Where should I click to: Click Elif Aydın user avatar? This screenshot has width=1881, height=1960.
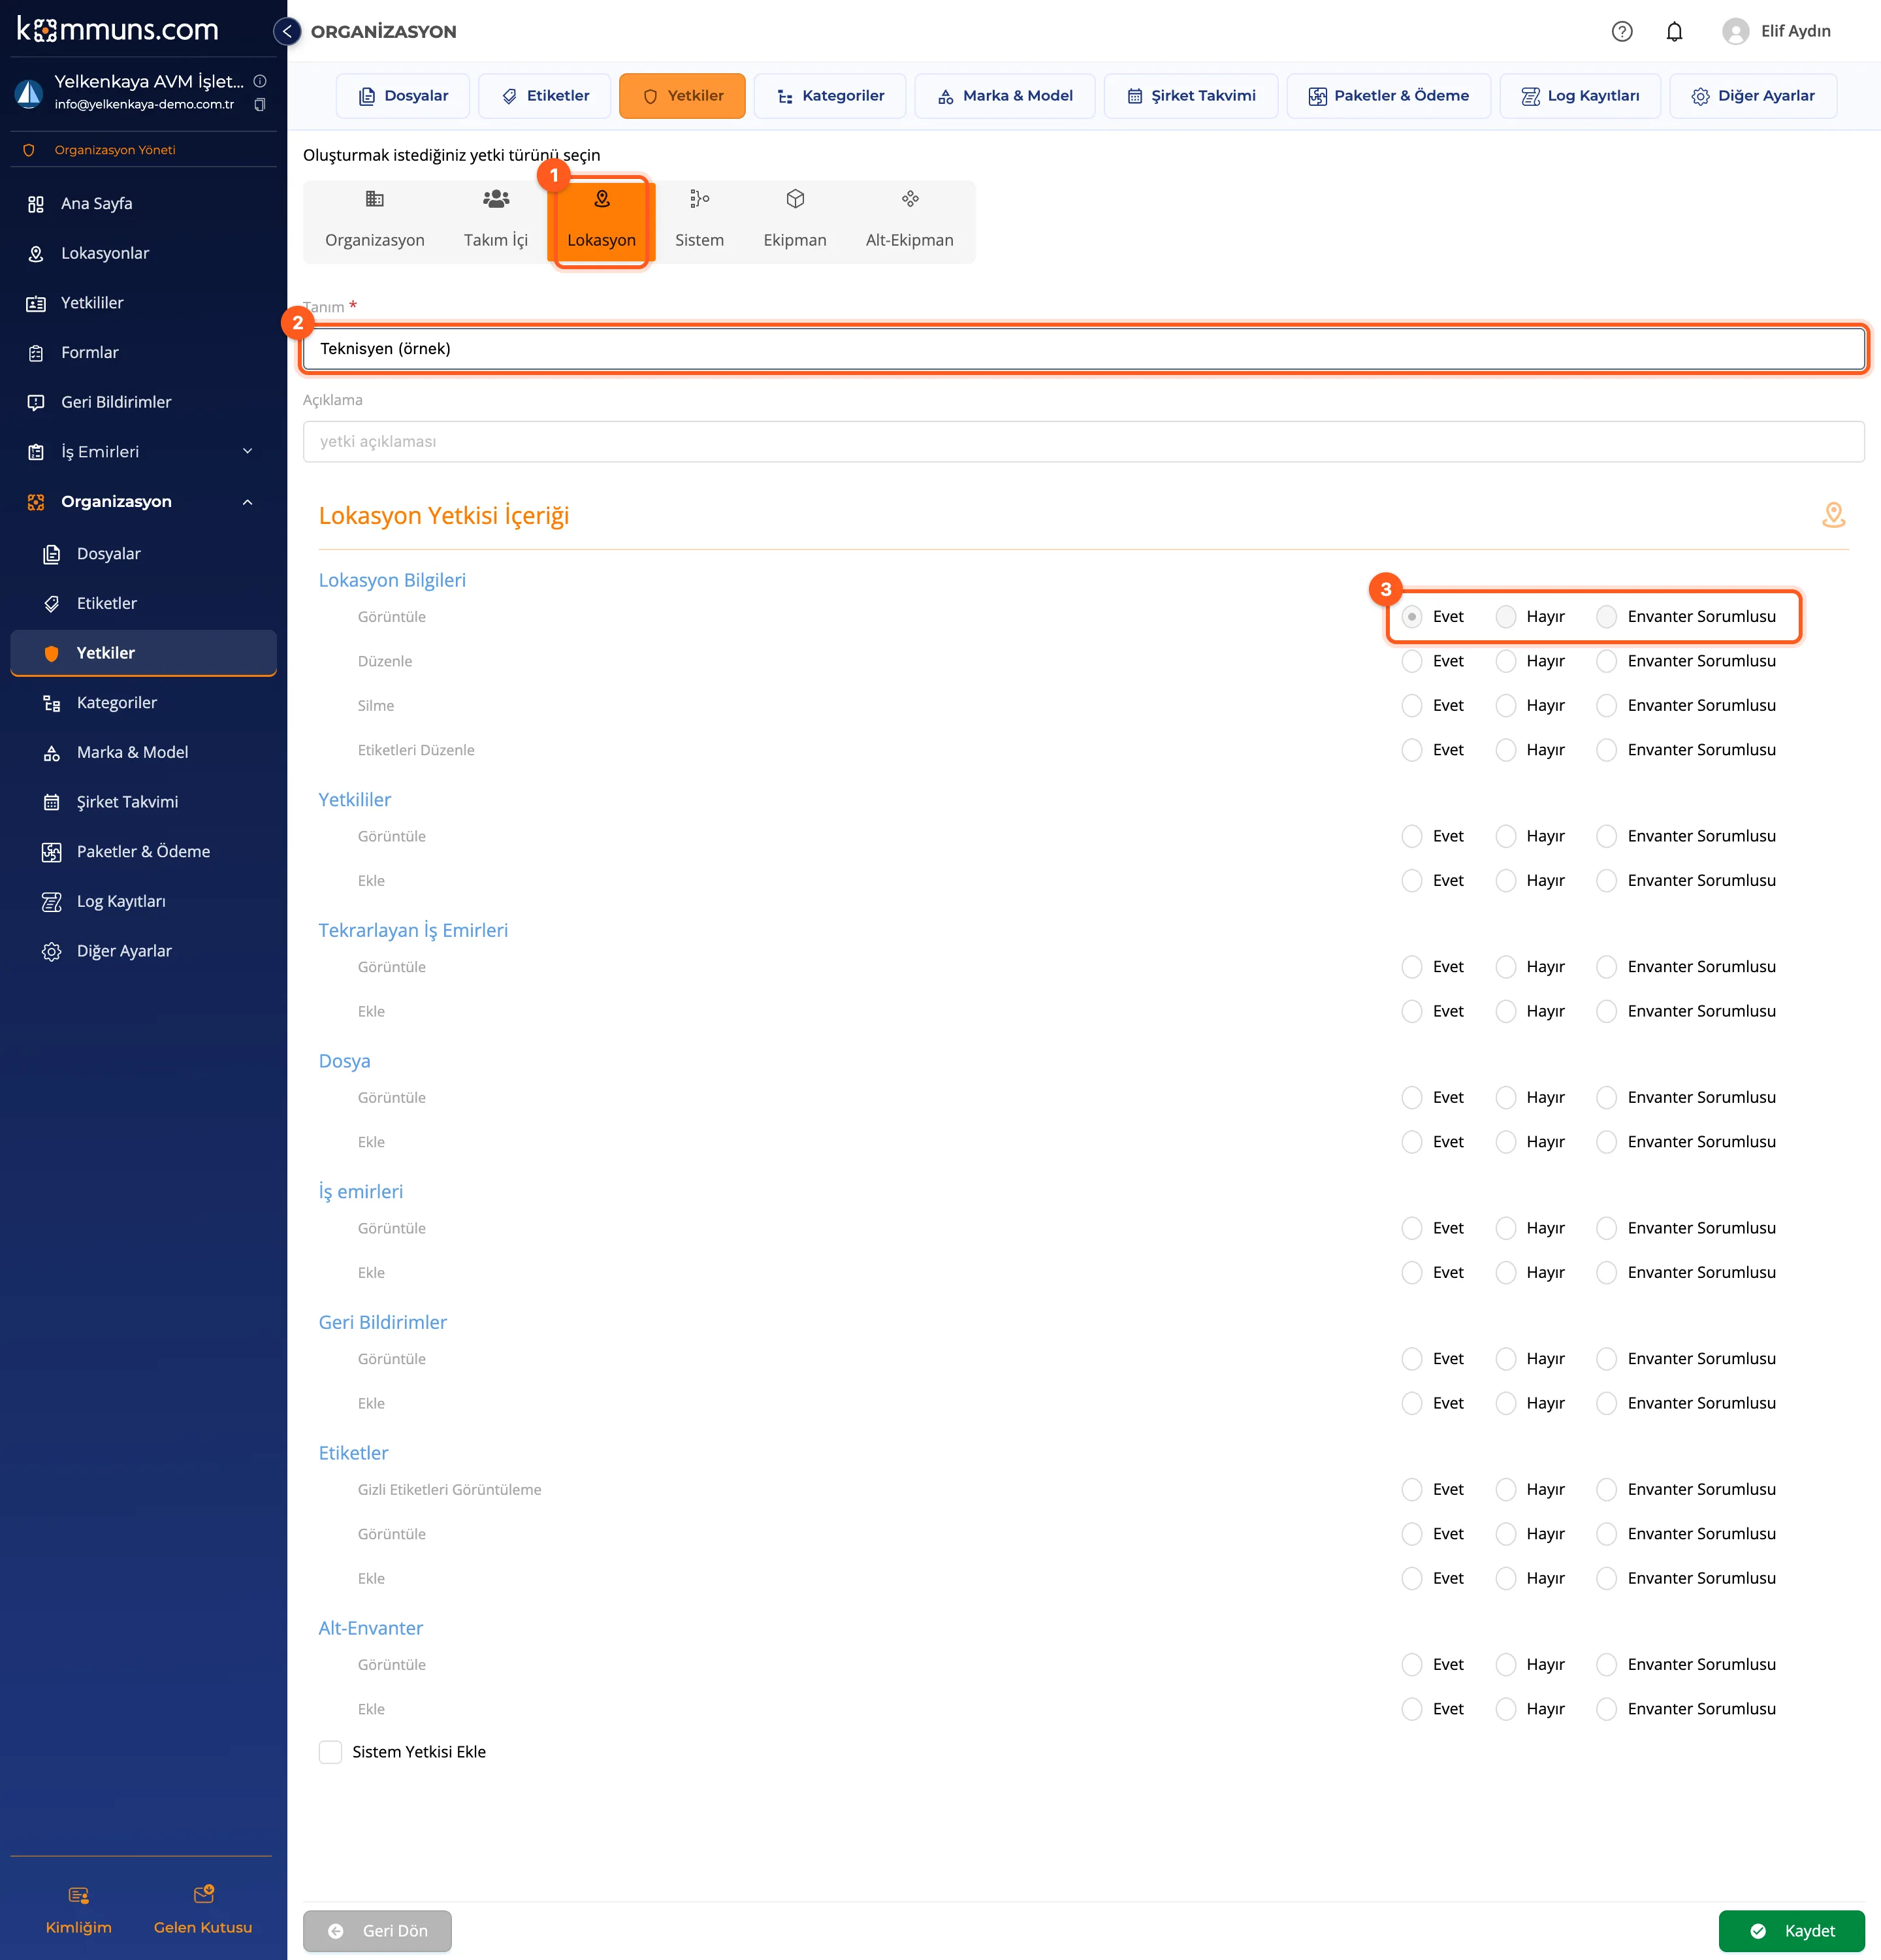pos(1735,31)
